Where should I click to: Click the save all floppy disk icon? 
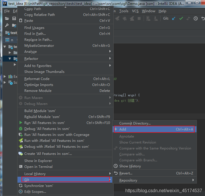pyautogui.click(x=14, y=18)
